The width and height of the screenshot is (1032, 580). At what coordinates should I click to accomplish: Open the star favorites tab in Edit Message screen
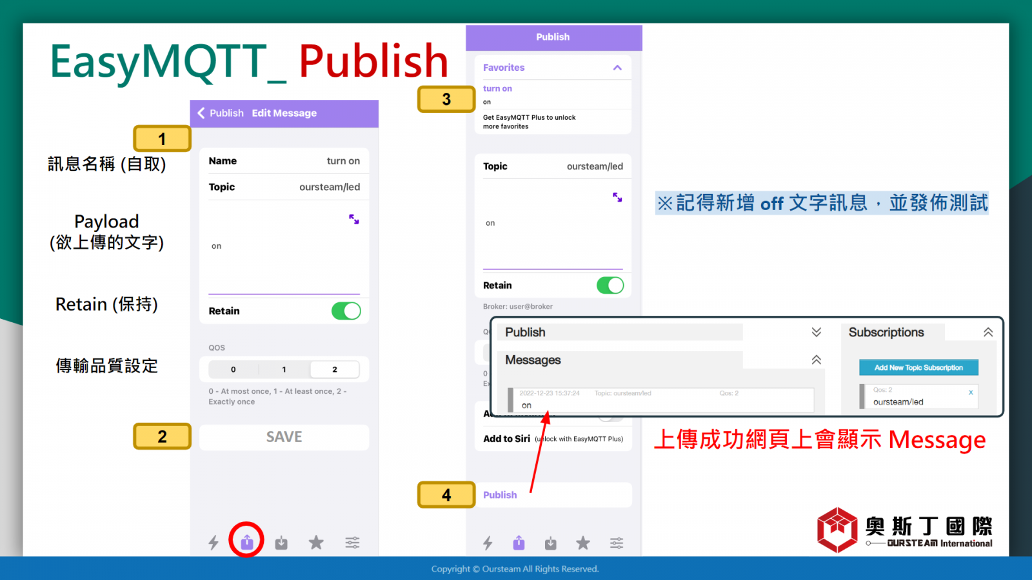316,543
